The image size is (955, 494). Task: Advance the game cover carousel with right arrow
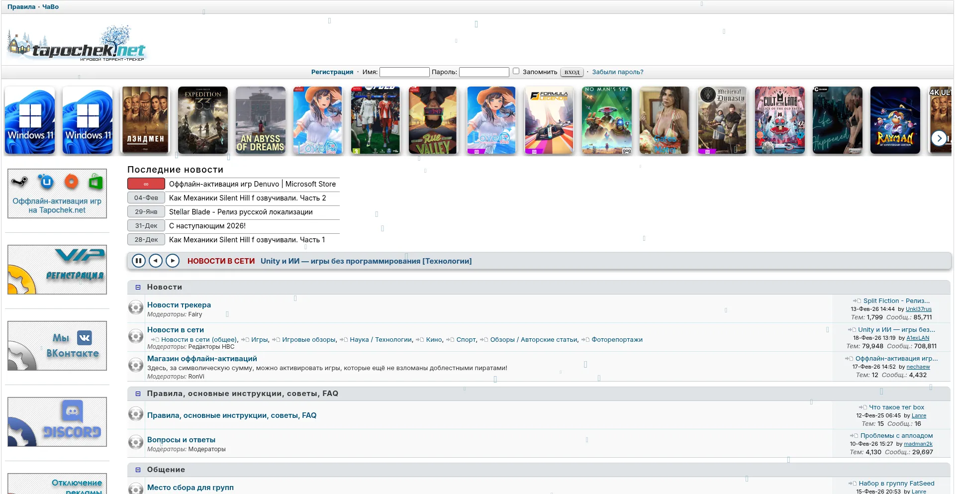[939, 138]
